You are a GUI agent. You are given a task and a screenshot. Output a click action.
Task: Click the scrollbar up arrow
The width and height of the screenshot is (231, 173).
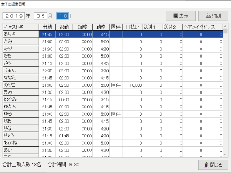(x=225, y=26)
